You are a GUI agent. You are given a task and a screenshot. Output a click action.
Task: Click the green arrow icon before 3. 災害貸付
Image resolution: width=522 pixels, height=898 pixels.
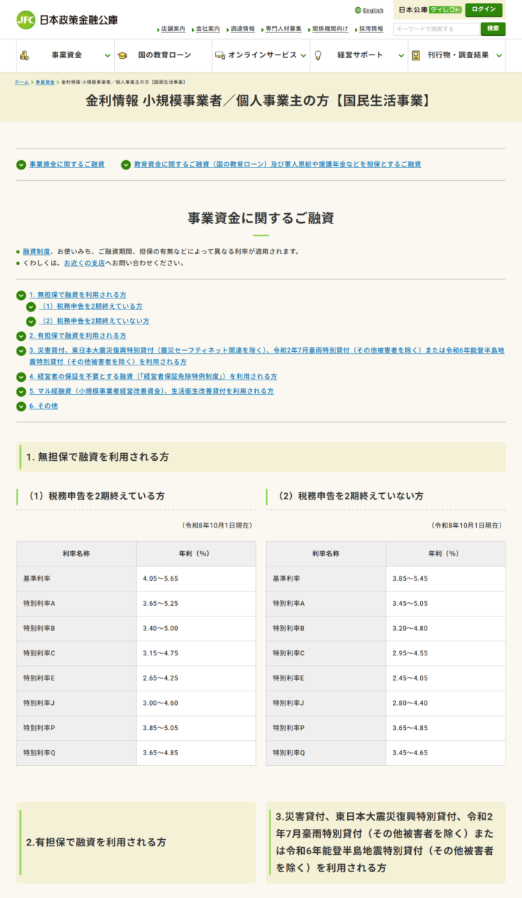tap(21, 351)
